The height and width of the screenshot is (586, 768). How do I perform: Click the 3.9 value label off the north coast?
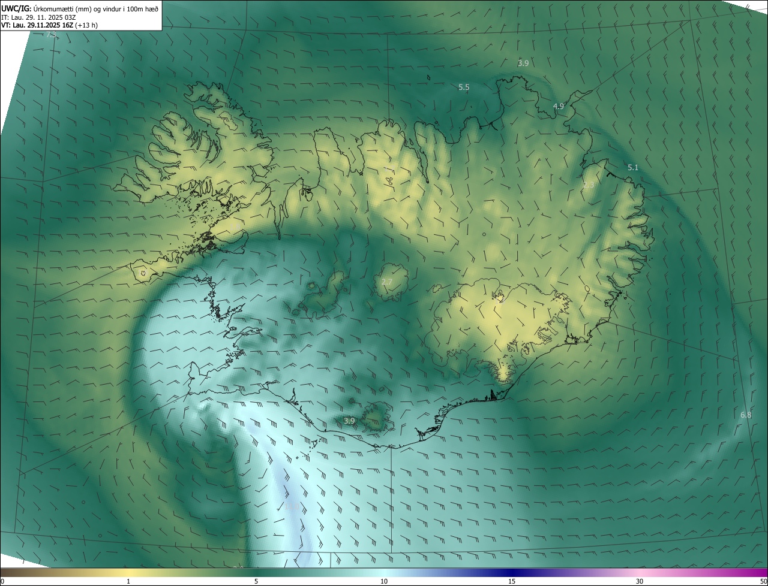[523, 63]
